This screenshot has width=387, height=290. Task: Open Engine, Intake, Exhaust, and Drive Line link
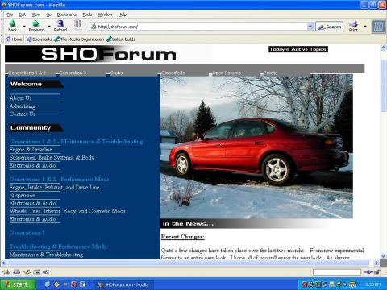[x=54, y=187]
